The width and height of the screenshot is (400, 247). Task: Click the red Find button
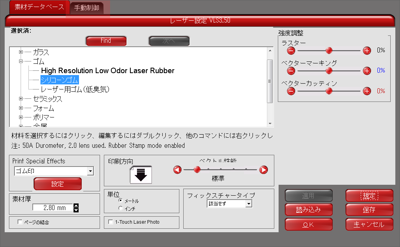click(106, 40)
